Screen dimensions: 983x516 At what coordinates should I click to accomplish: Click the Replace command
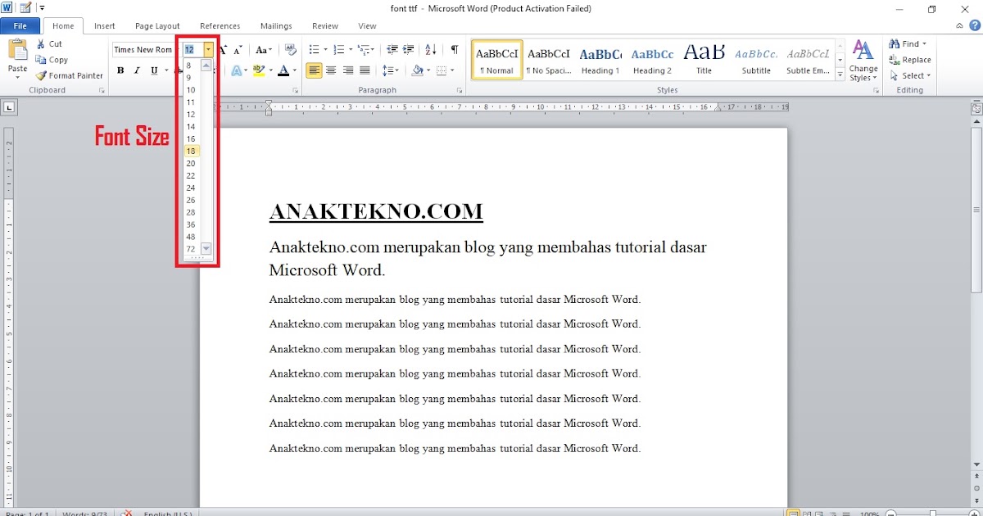pos(911,60)
